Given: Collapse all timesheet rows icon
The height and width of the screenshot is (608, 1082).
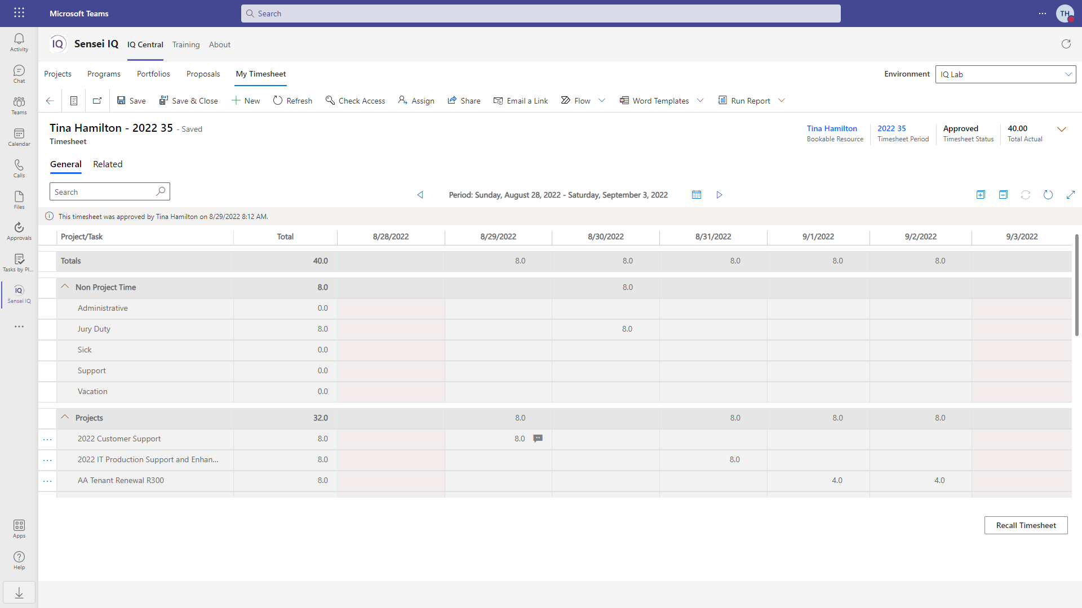Looking at the screenshot, I should click(x=1003, y=195).
